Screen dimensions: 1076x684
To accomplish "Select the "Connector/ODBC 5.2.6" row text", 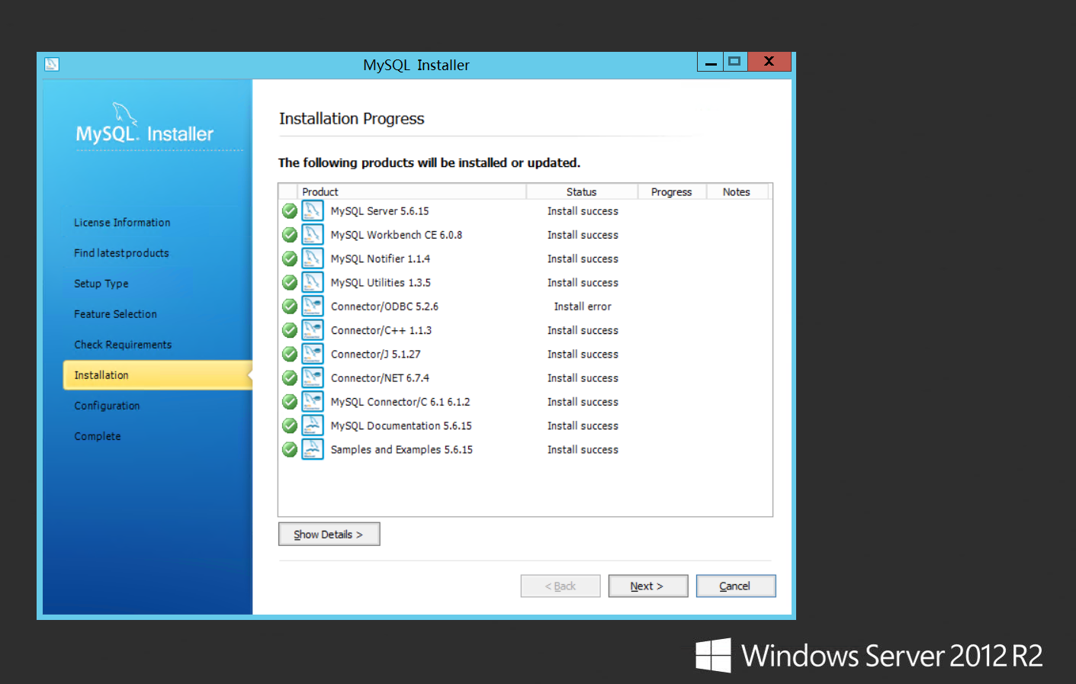I will [384, 307].
